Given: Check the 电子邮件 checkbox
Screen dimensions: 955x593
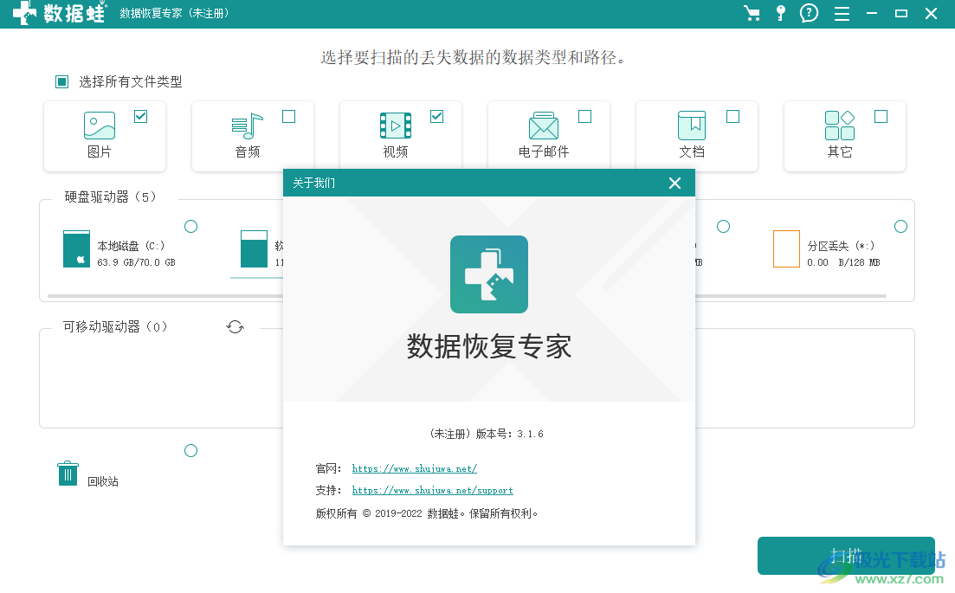Looking at the screenshot, I should [584, 116].
